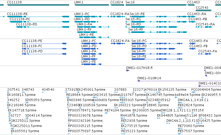Select EST EK216046.5prime
Screen dimensions: 221x135
pos(21,105)
